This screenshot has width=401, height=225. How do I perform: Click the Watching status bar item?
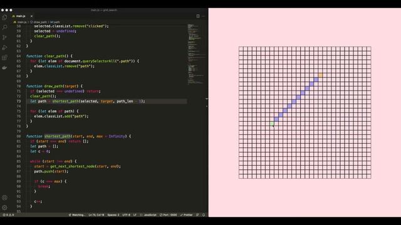coord(76,215)
